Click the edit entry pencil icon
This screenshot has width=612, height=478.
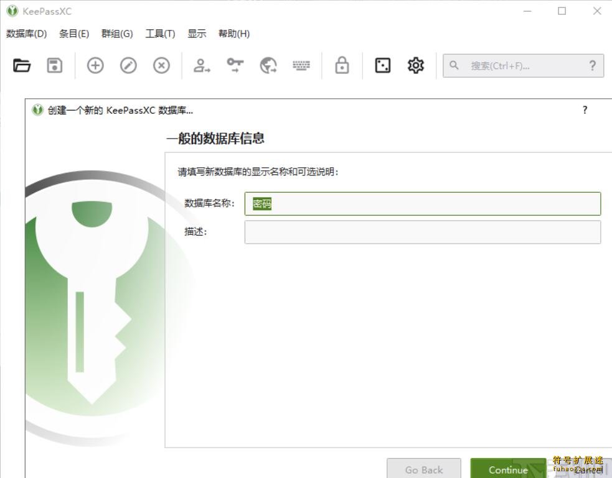coord(128,65)
